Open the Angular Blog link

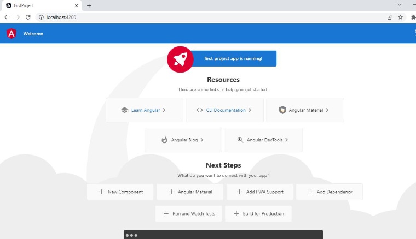tap(183, 140)
